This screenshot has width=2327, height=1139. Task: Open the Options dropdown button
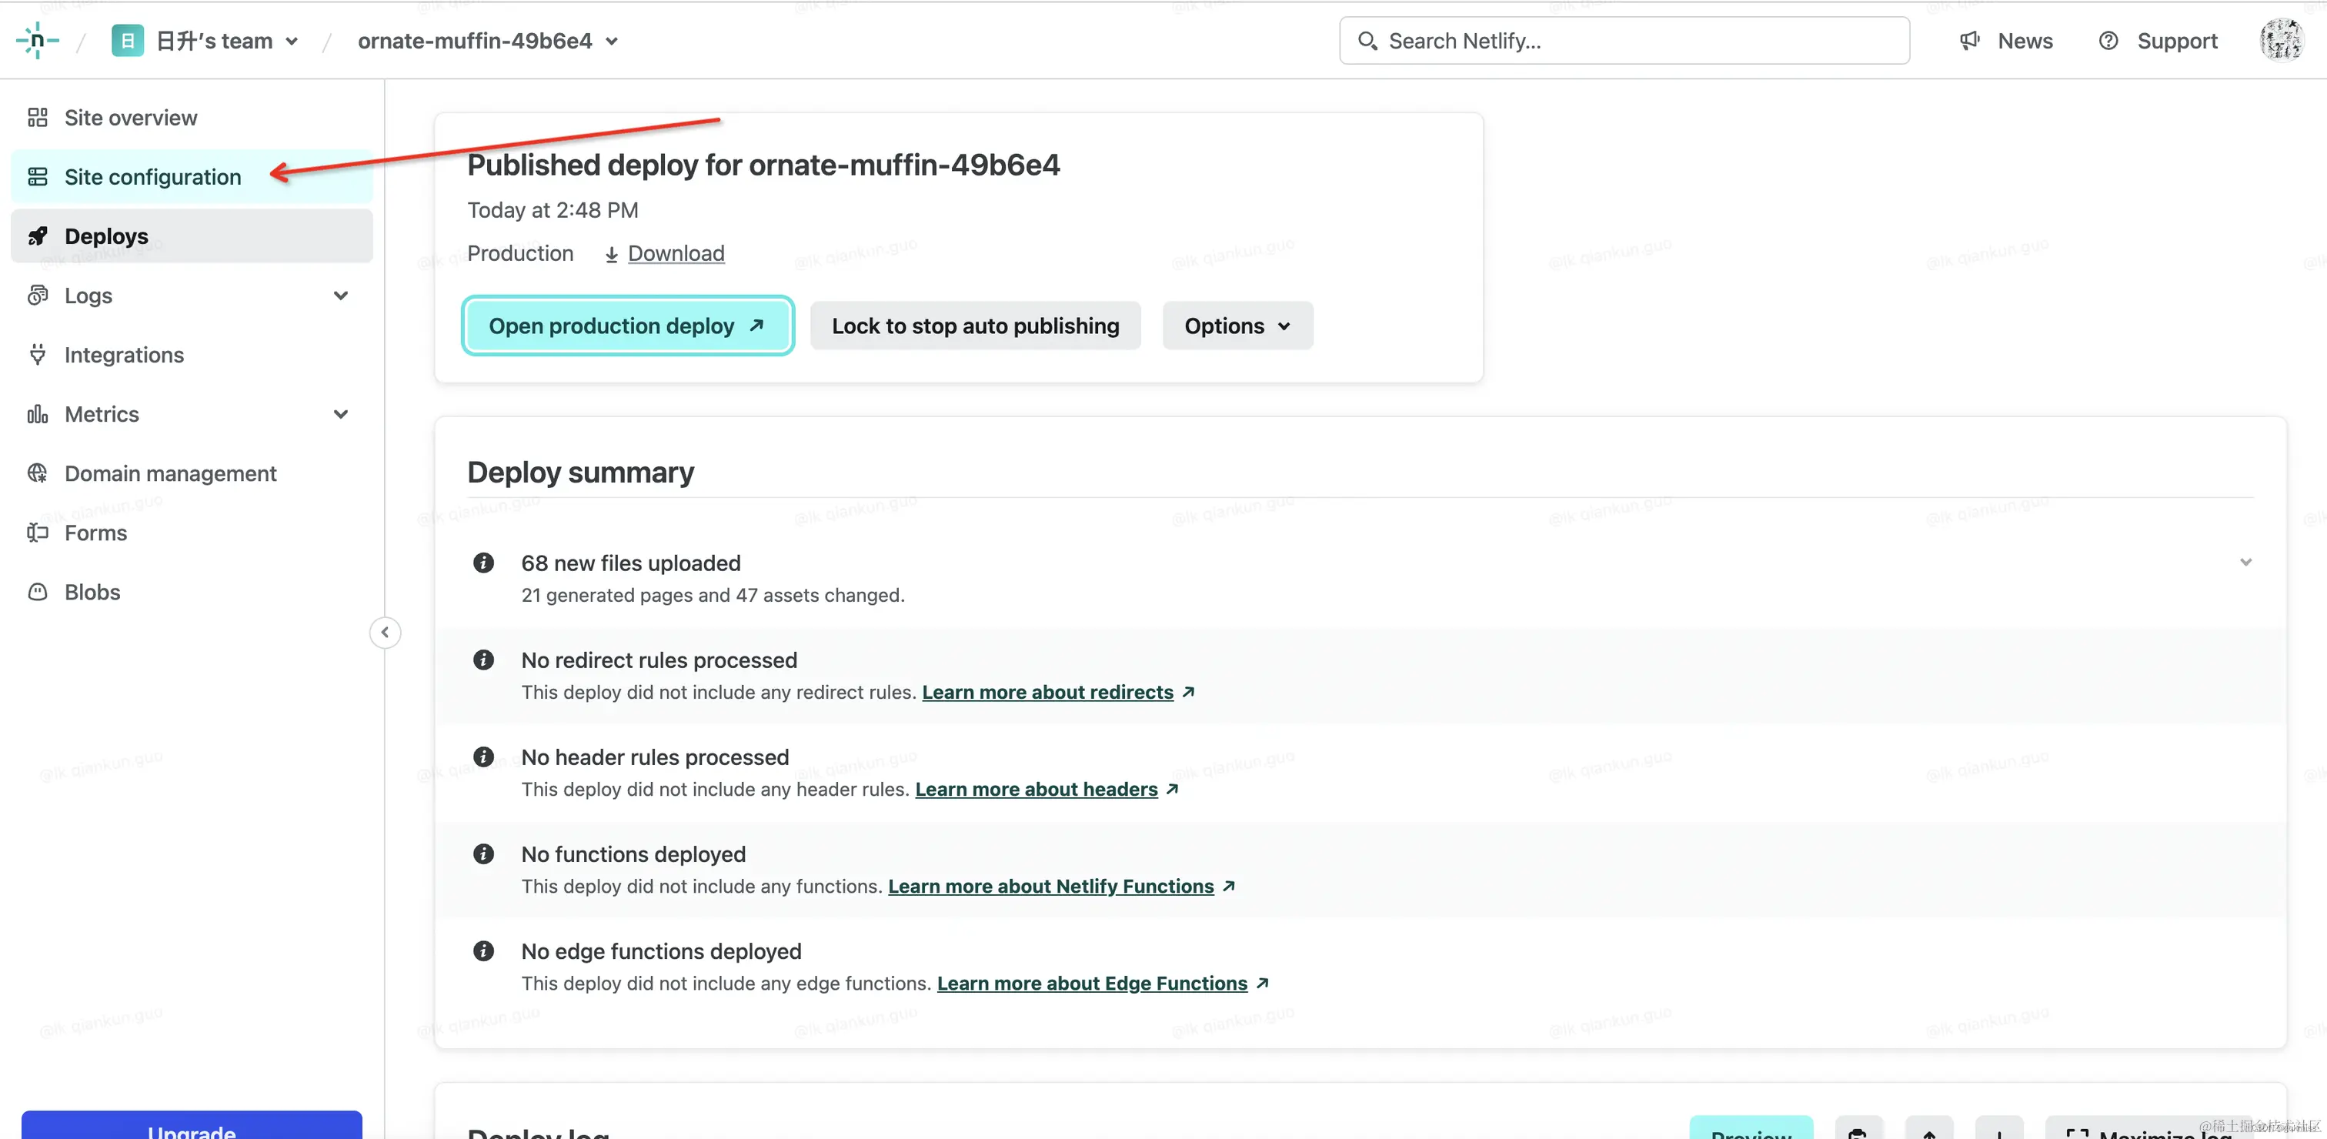pyautogui.click(x=1237, y=326)
